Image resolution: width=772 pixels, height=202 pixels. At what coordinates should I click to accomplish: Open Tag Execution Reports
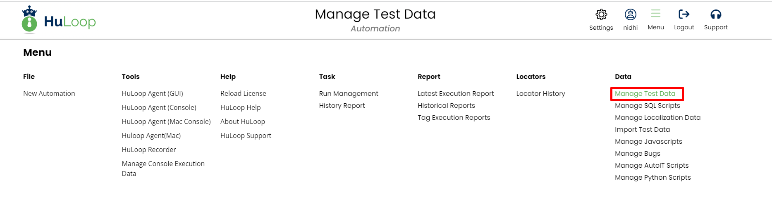[454, 118]
